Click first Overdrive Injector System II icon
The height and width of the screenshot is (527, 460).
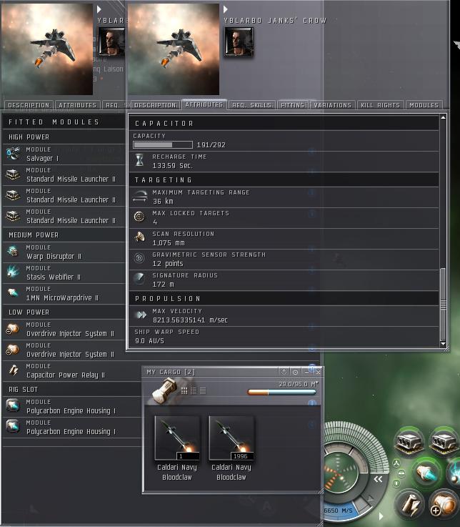[x=13, y=329]
